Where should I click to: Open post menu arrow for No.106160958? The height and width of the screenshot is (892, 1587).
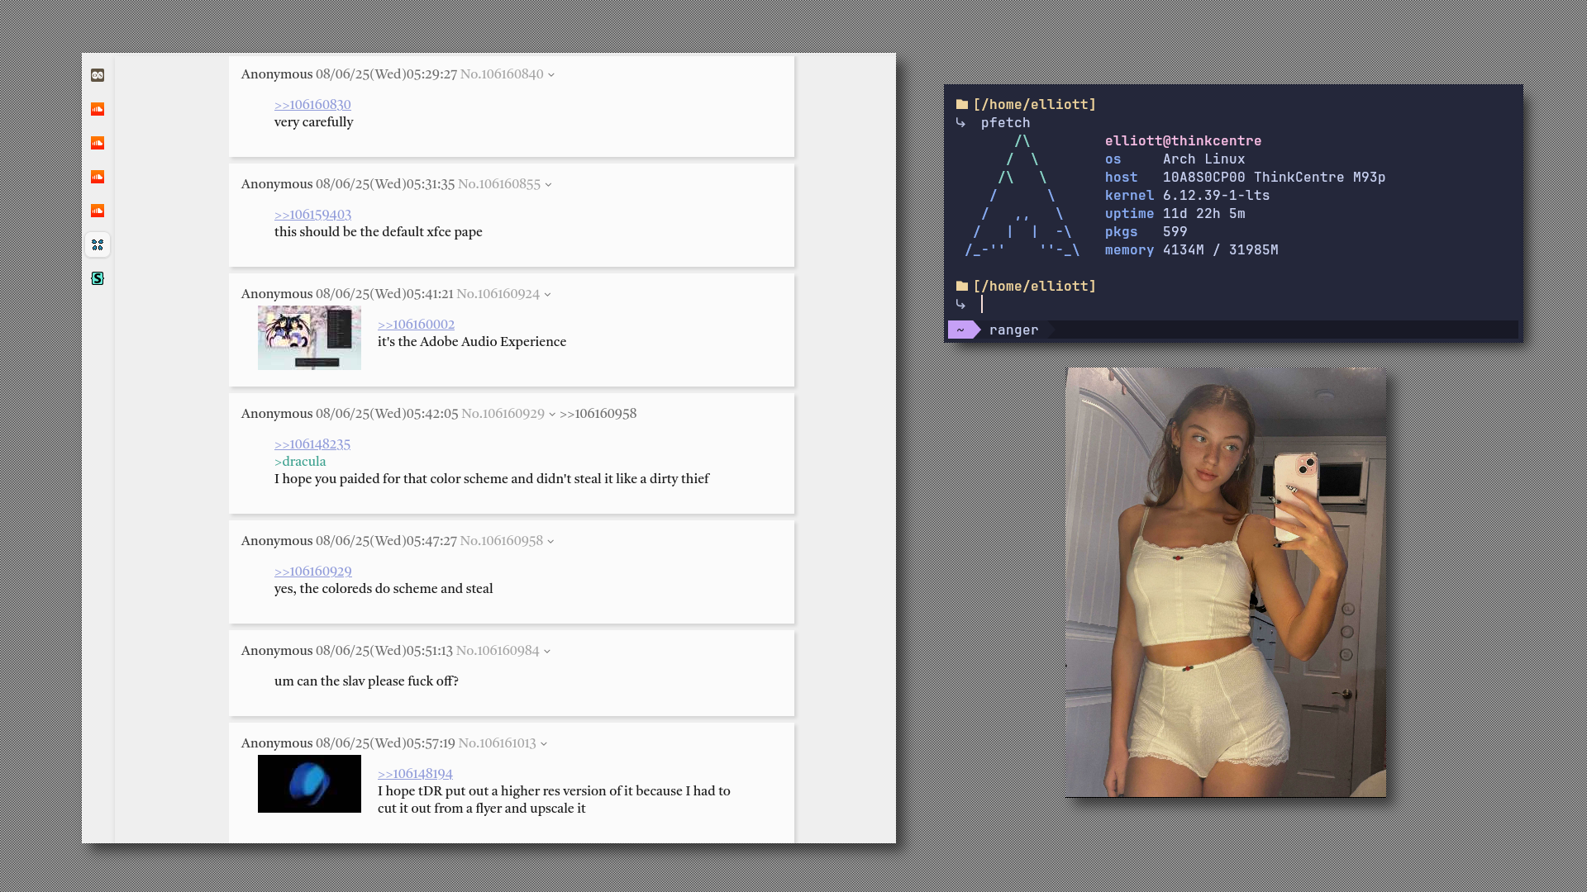coord(550,542)
